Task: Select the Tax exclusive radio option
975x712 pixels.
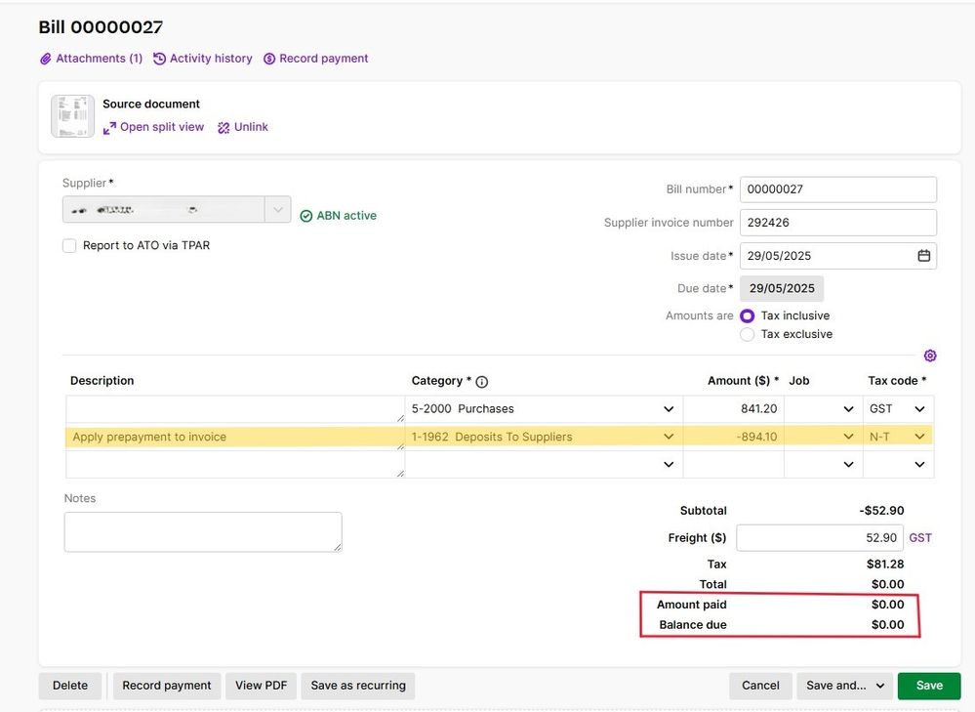Action: point(748,334)
